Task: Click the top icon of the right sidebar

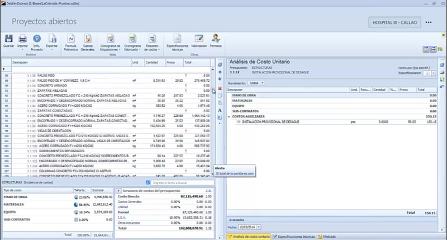Action: point(442,65)
